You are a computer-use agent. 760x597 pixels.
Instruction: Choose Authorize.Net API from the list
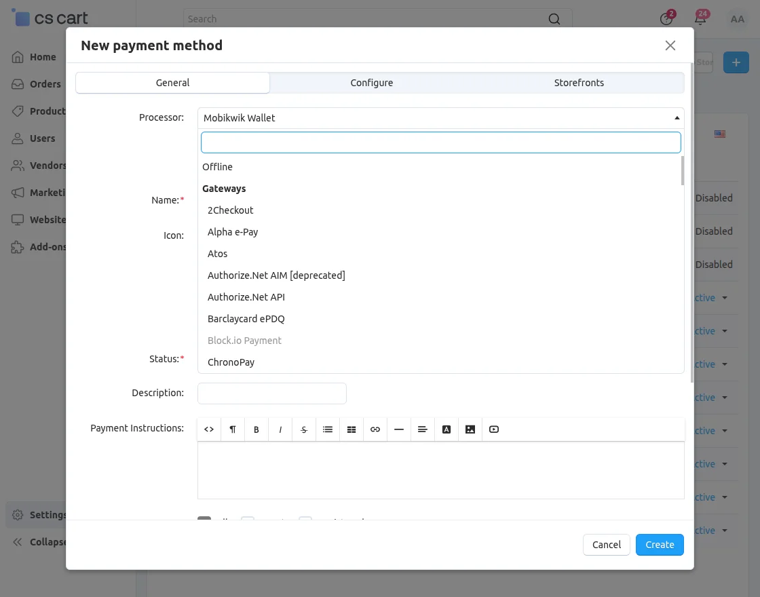[440, 297]
